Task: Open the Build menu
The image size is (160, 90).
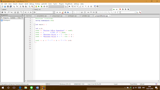Action: [x=26, y=4]
